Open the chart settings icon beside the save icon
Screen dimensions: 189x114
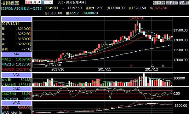[176, 3]
